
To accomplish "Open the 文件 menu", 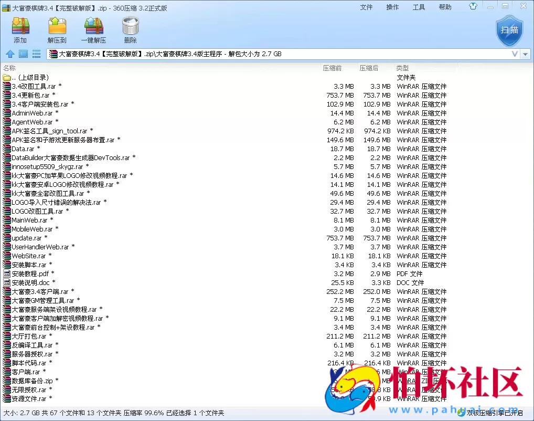I will click(x=366, y=7).
